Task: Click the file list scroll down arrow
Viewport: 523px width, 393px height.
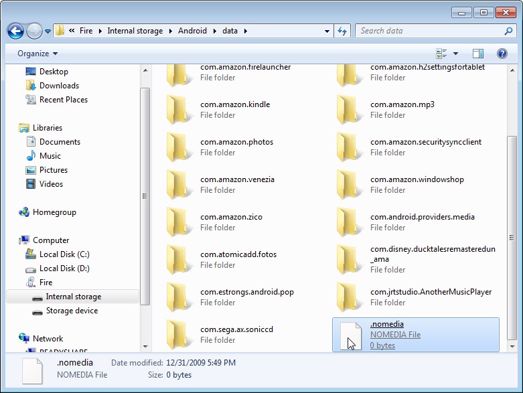Action: (x=512, y=346)
